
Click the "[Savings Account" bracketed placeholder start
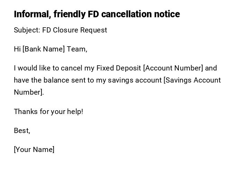click(192, 80)
